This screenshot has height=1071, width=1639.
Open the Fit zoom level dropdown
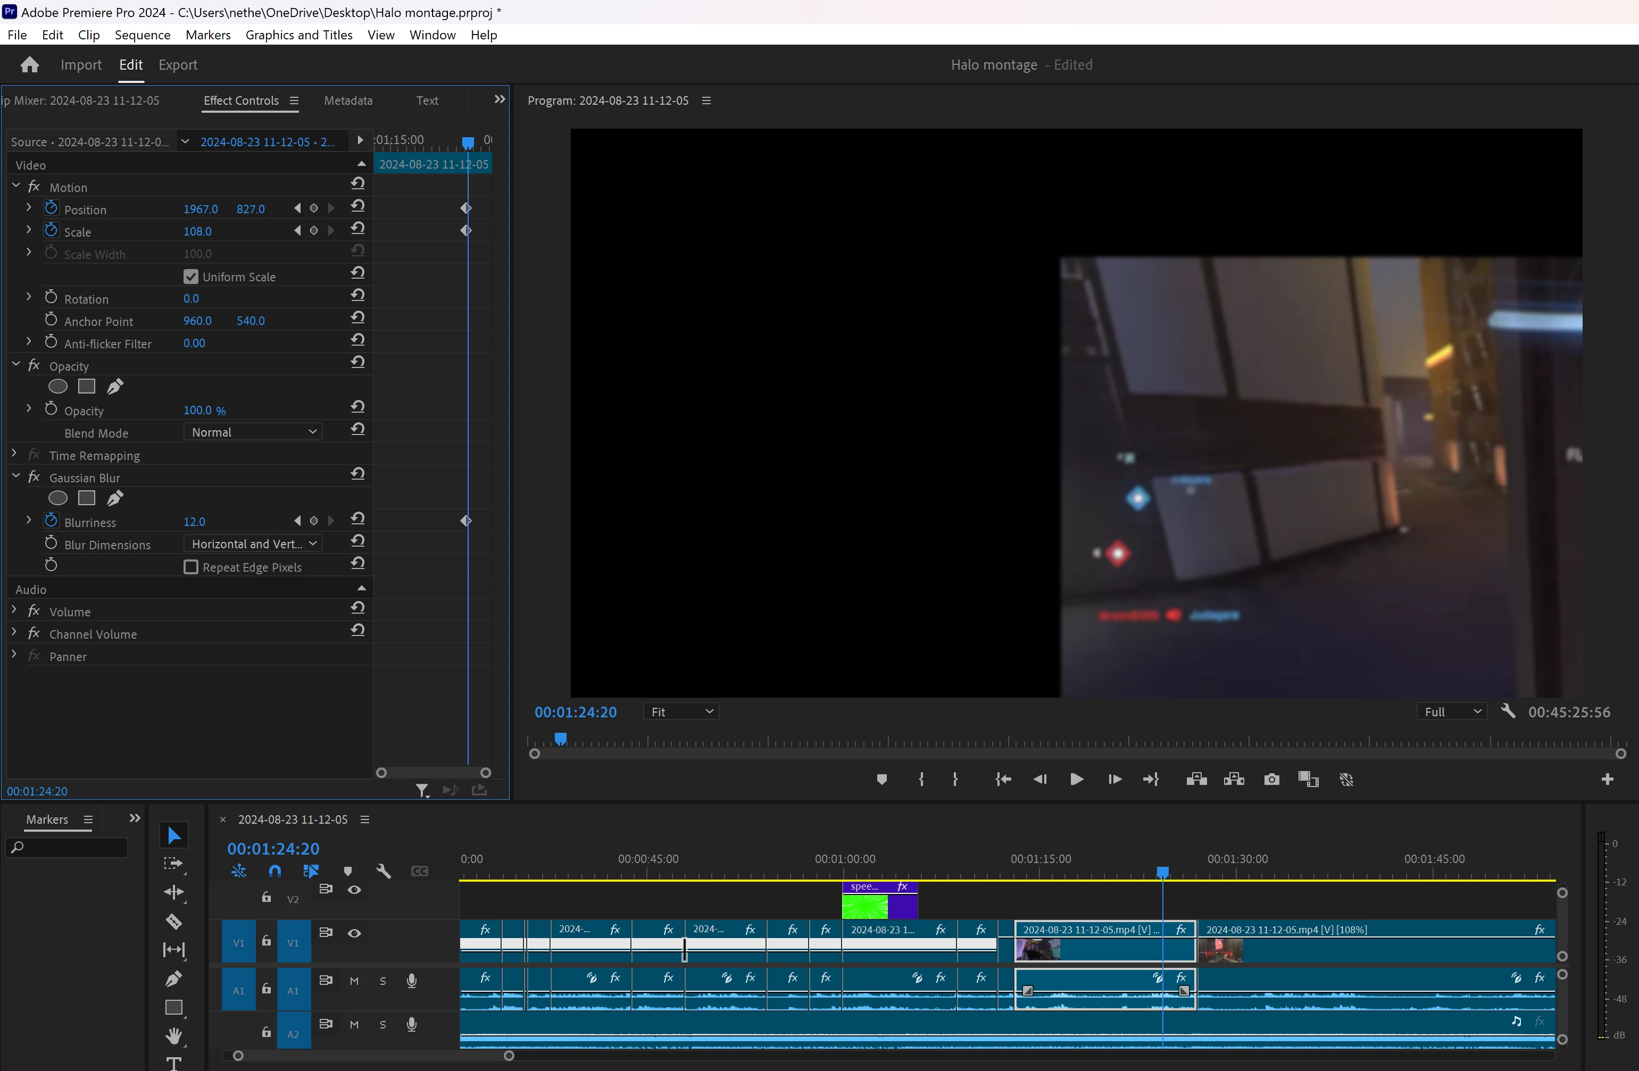coord(681,712)
